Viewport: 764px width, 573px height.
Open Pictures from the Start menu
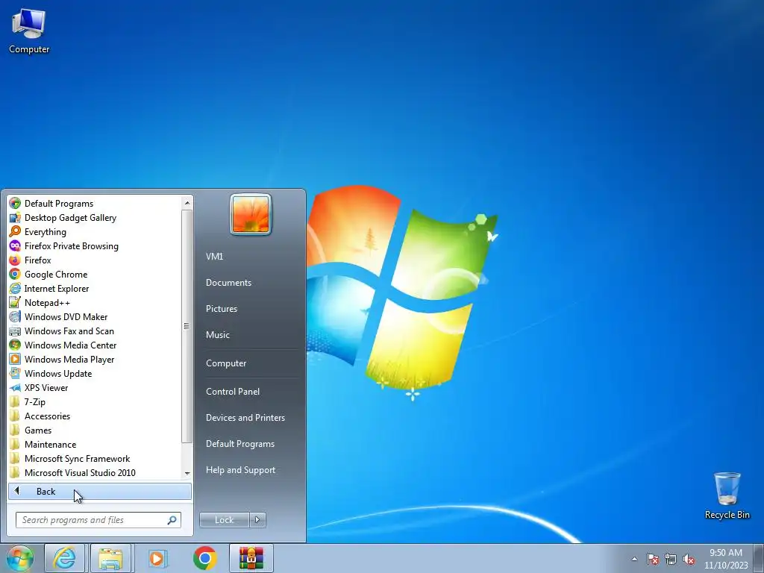pyautogui.click(x=221, y=308)
